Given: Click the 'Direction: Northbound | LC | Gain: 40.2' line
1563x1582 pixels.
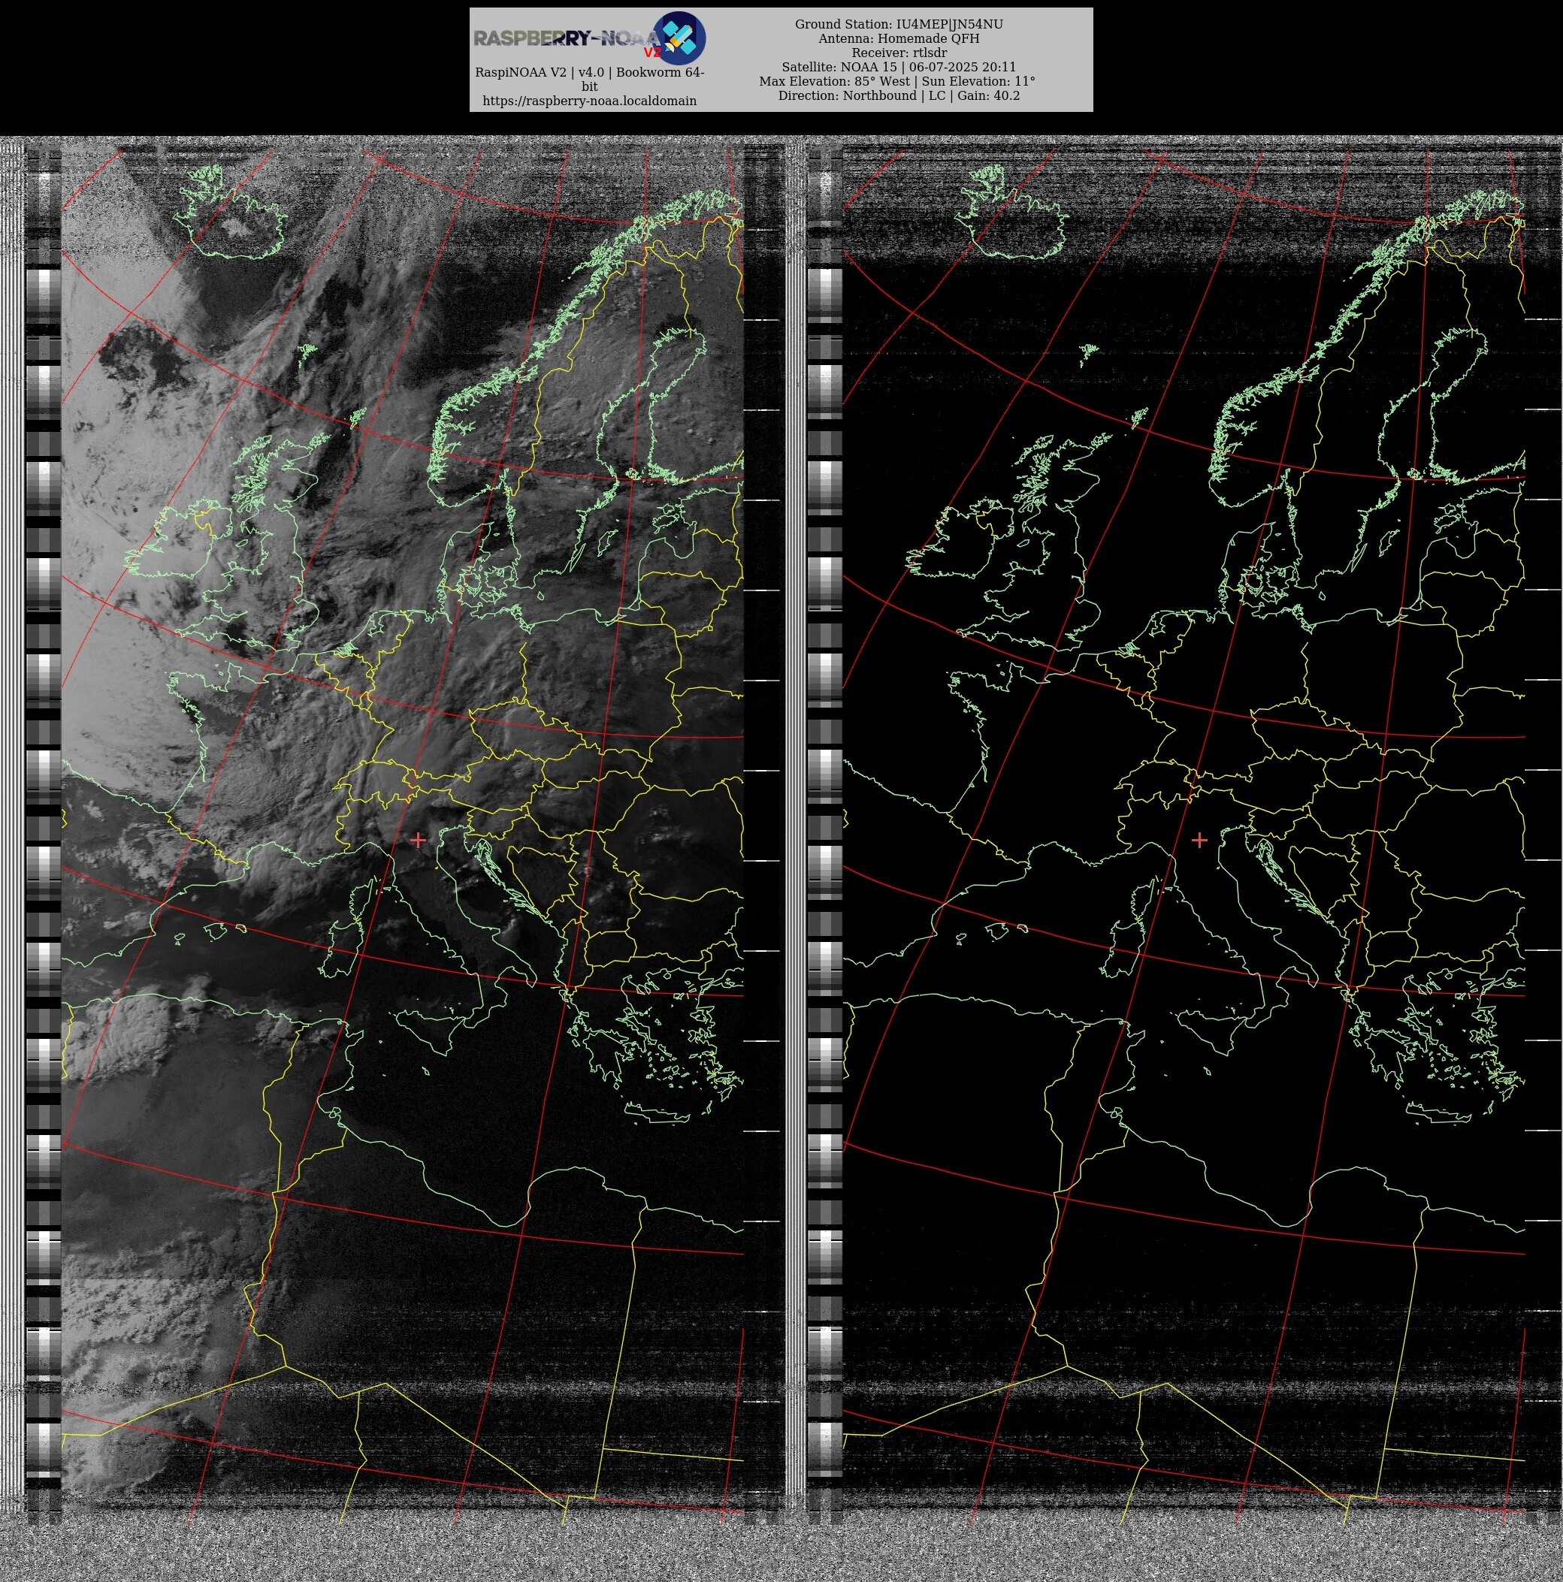Looking at the screenshot, I should pos(899,96).
